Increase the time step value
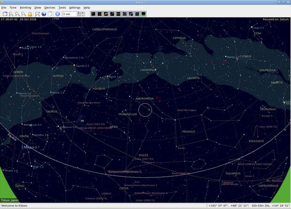This screenshot has height=209, width=291. [79, 14]
